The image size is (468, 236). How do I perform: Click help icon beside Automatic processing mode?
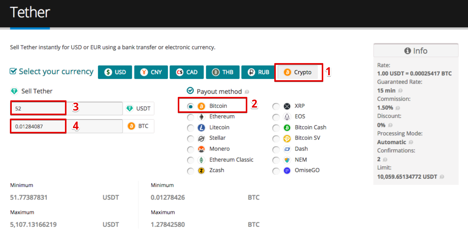411,142
